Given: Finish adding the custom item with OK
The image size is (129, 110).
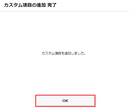Looking at the screenshot, I should pos(65,101).
